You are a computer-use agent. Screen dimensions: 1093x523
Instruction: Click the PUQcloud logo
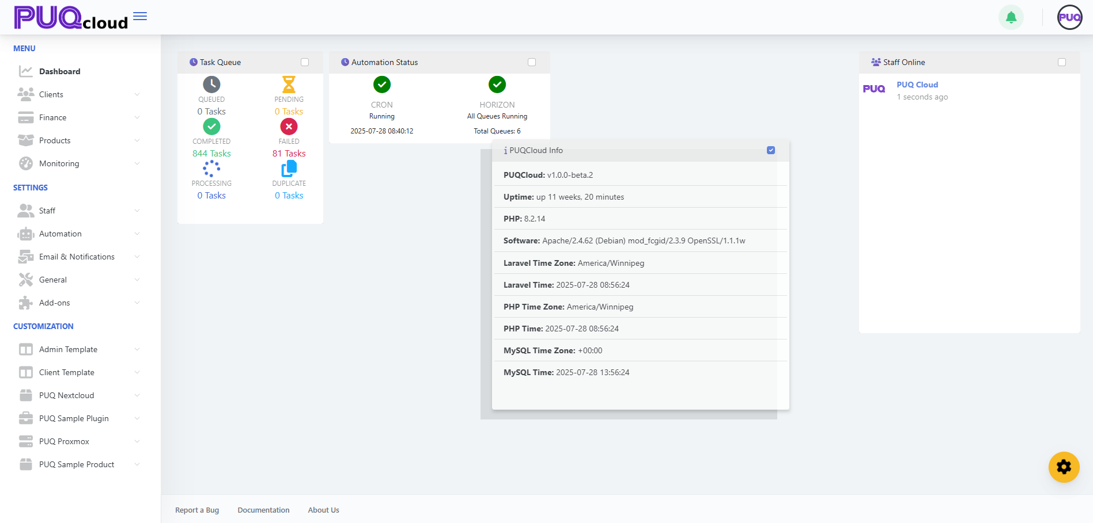click(x=71, y=17)
